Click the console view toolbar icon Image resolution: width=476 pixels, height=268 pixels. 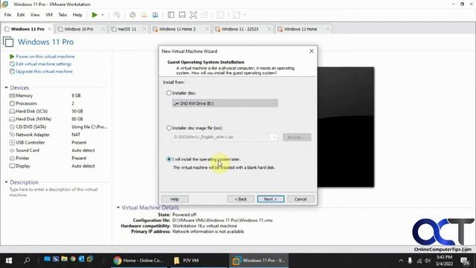tap(221, 15)
